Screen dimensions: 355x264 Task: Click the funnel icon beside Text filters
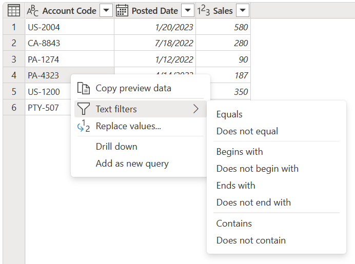(x=83, y=109)
